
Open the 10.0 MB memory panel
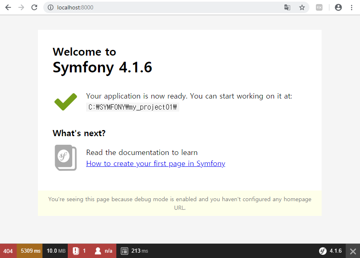56,251
